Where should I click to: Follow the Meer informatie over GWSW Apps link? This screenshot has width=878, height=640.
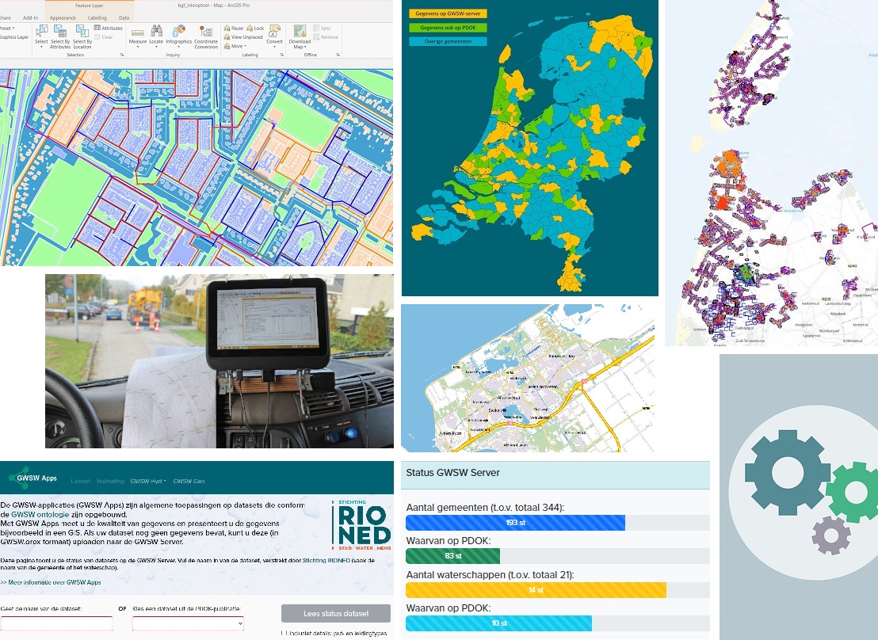pyautogui.click(x=52, y=582)
